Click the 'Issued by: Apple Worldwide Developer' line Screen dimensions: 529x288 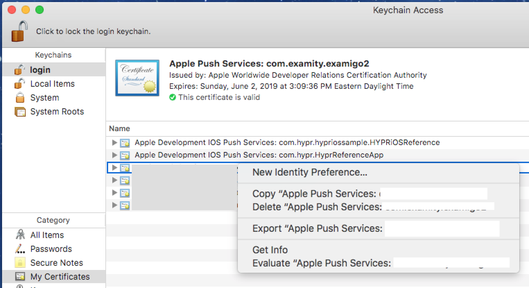tap(298, 75)
